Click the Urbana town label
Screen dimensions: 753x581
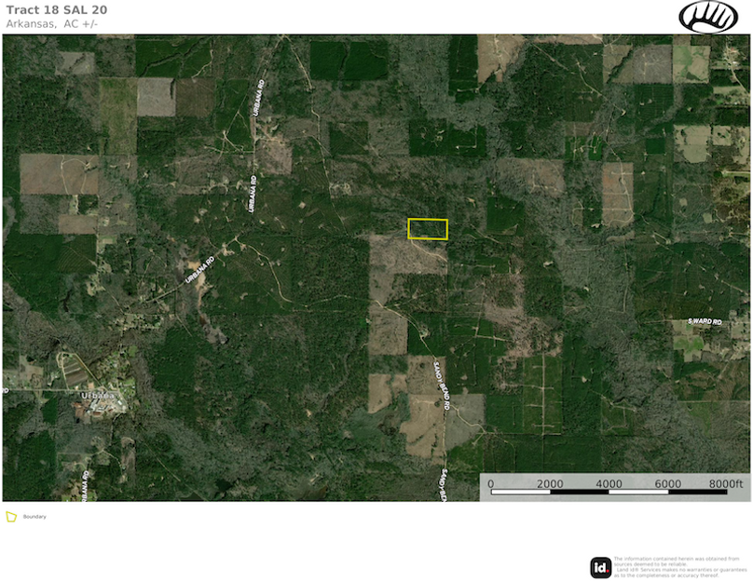click(x=102, y=396)
